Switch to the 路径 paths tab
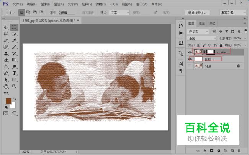 point(212,23)
